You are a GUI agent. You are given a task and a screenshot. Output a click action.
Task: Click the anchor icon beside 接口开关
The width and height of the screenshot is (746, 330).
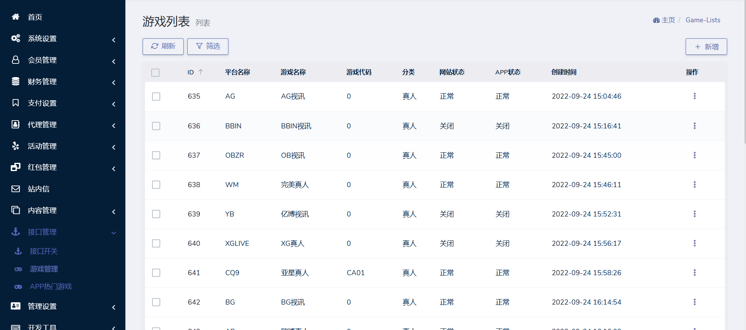(x=18, y=251)
